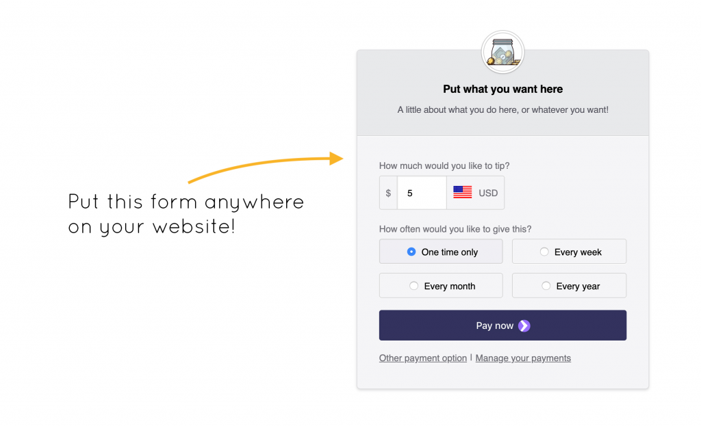Click the US flag icon

[x=462, y=192]
